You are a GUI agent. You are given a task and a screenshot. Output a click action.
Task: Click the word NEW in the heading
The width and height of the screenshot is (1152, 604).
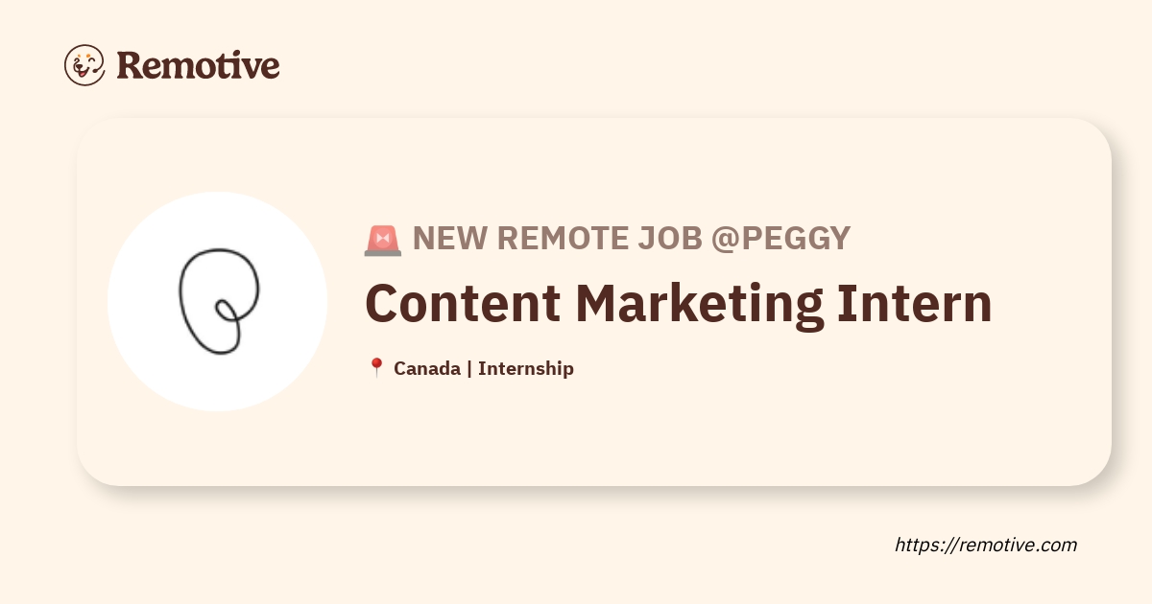[x=445, y=239]
